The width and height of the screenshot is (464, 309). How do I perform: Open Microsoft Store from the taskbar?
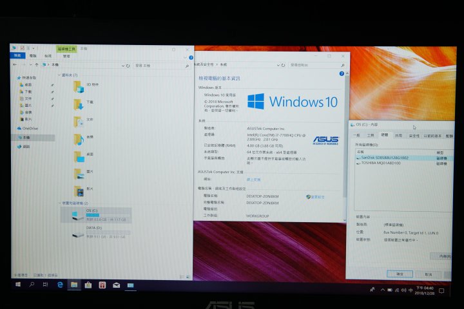tap(88, 285)
